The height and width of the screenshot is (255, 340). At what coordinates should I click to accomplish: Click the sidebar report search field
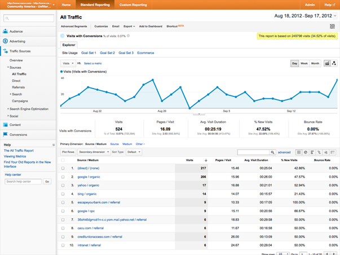tap(29, 18)
